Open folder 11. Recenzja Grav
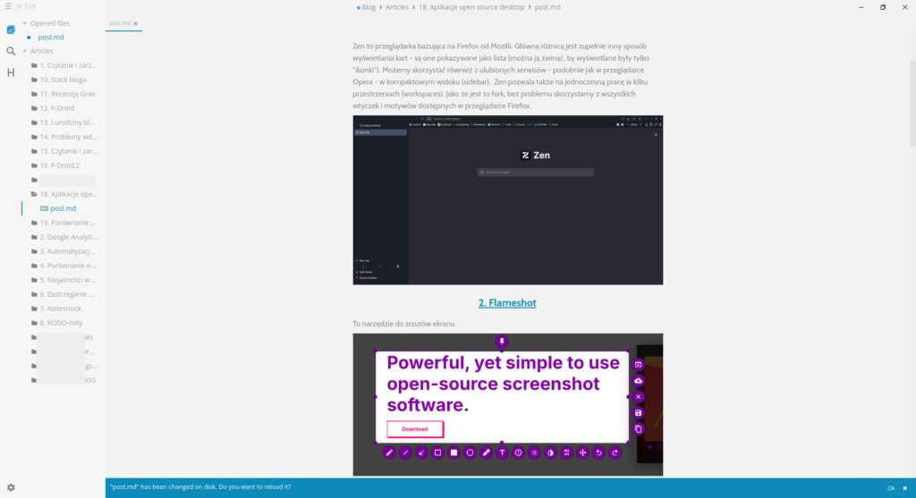The width and height of the screenshot is (916, 498). 67,94
